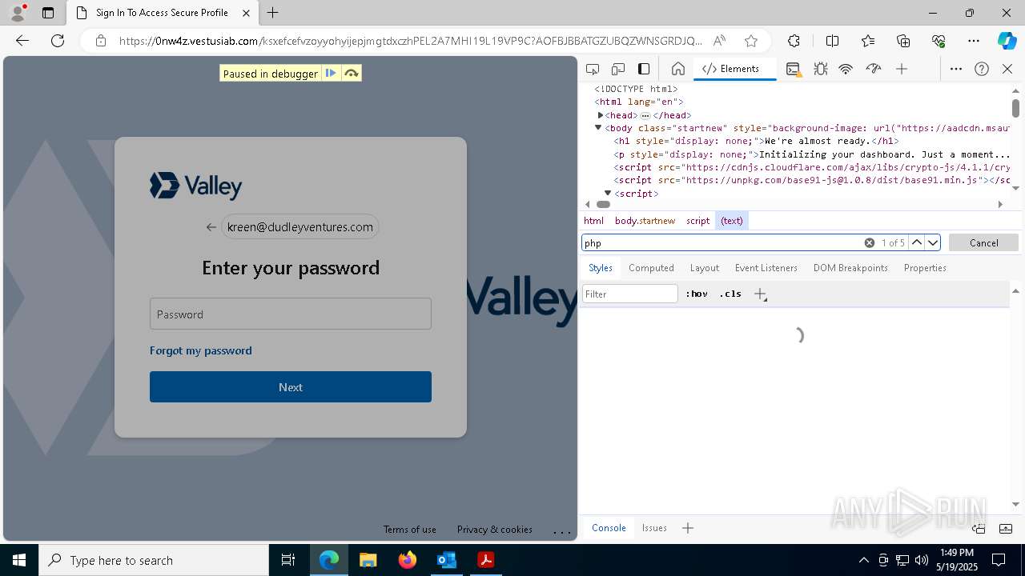This screenshot has height=576, width=1025.
Task: Expand the head ellipsis placeholder
Action: [645, 115]
